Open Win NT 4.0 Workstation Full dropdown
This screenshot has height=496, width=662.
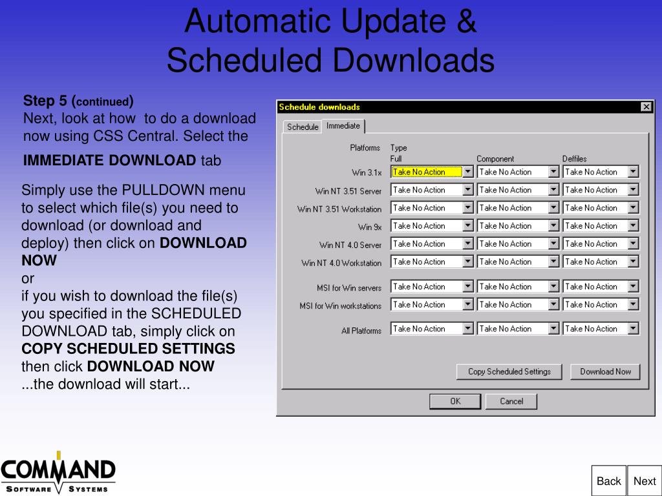(x=432, y=262)
